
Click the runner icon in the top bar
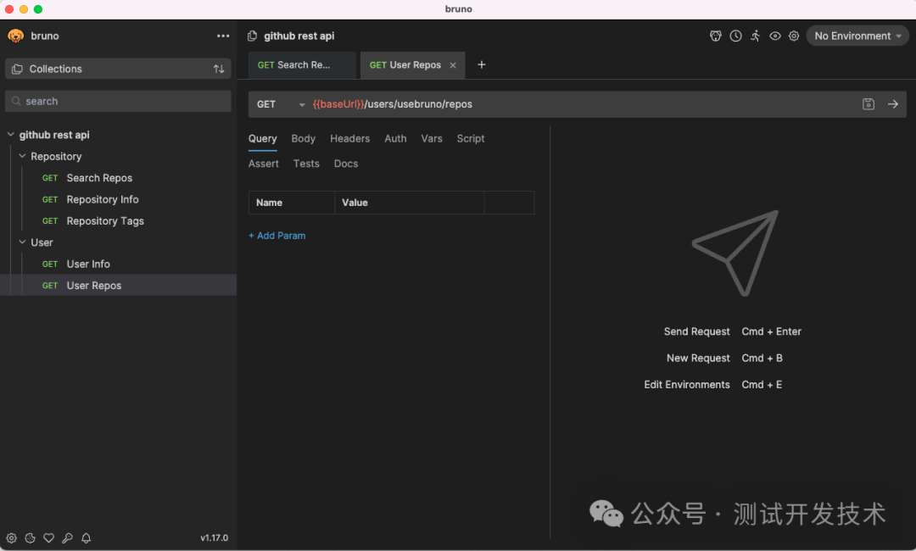755,36
